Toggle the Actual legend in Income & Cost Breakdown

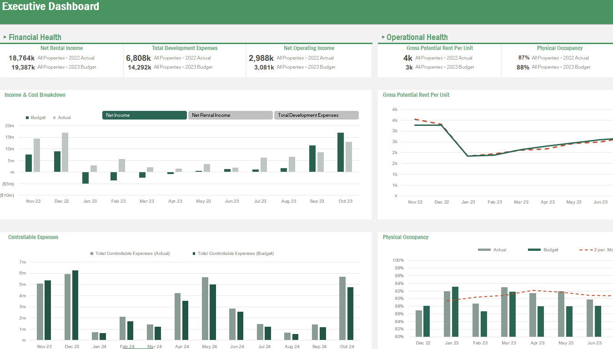(62, 117)
